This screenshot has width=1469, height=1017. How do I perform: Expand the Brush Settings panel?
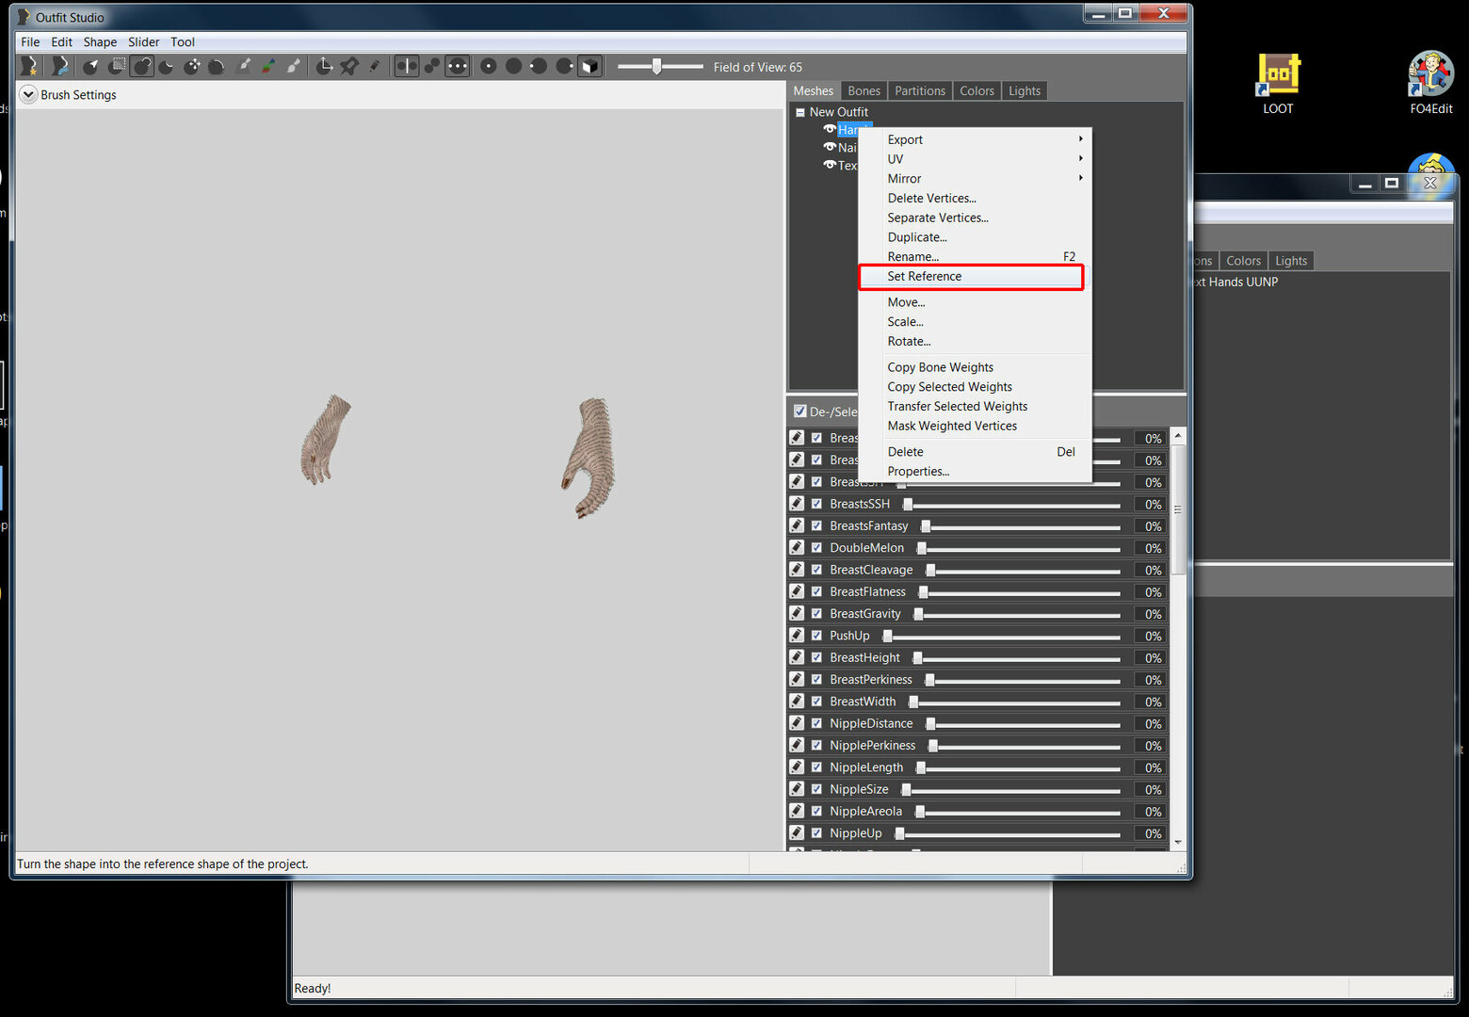point(28,94)
